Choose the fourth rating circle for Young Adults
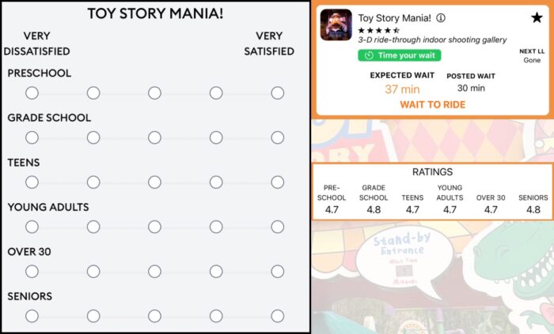Screen dimensions: 554x334 216,227
